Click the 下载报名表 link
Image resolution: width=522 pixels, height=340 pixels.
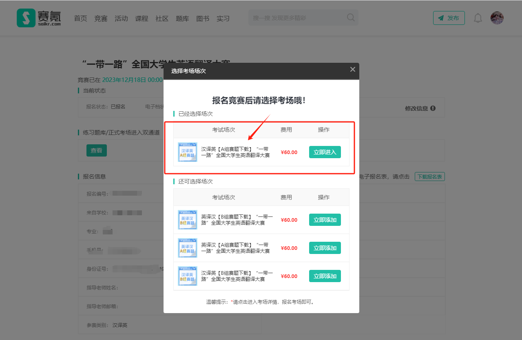point(429,177)
